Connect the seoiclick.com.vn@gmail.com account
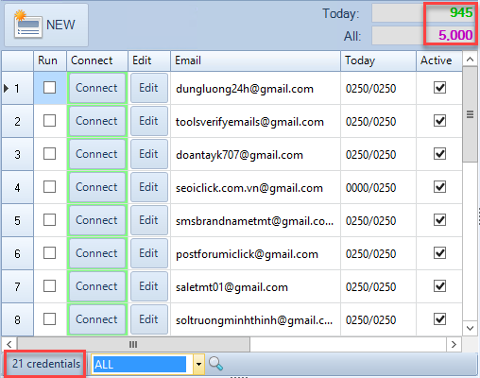 (97, 187)
